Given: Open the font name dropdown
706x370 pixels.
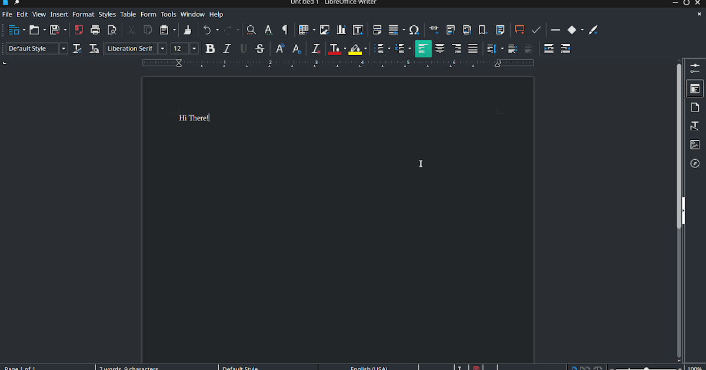Looking at the screenshot, I should point(162,49).
